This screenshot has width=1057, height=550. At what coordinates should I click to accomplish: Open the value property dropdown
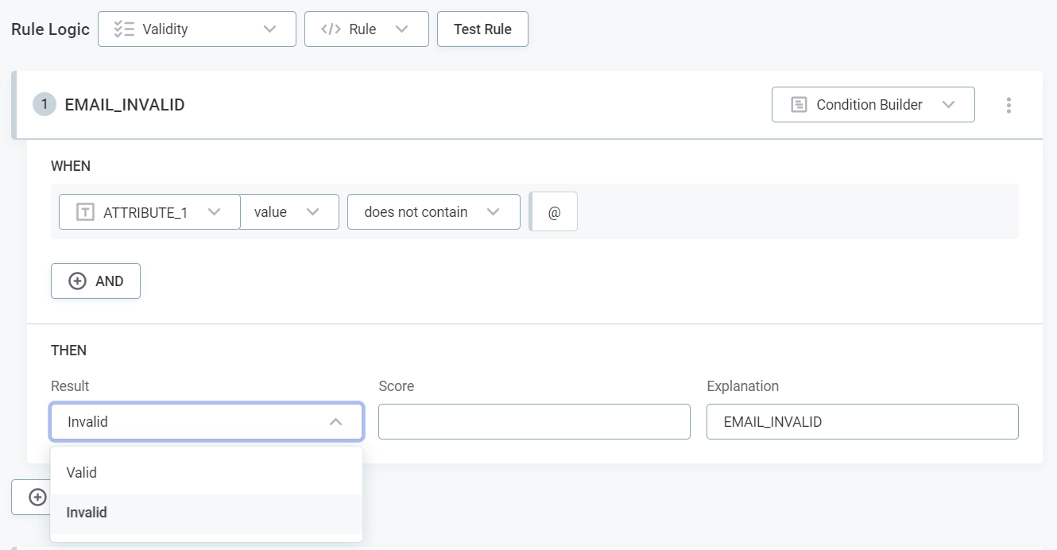click(x=289, y=212)
